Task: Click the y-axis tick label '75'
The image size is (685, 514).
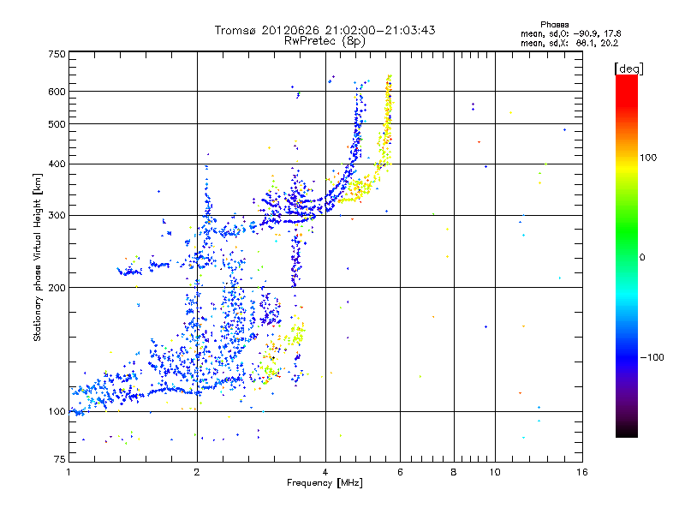Action: (x=60, y=459)
